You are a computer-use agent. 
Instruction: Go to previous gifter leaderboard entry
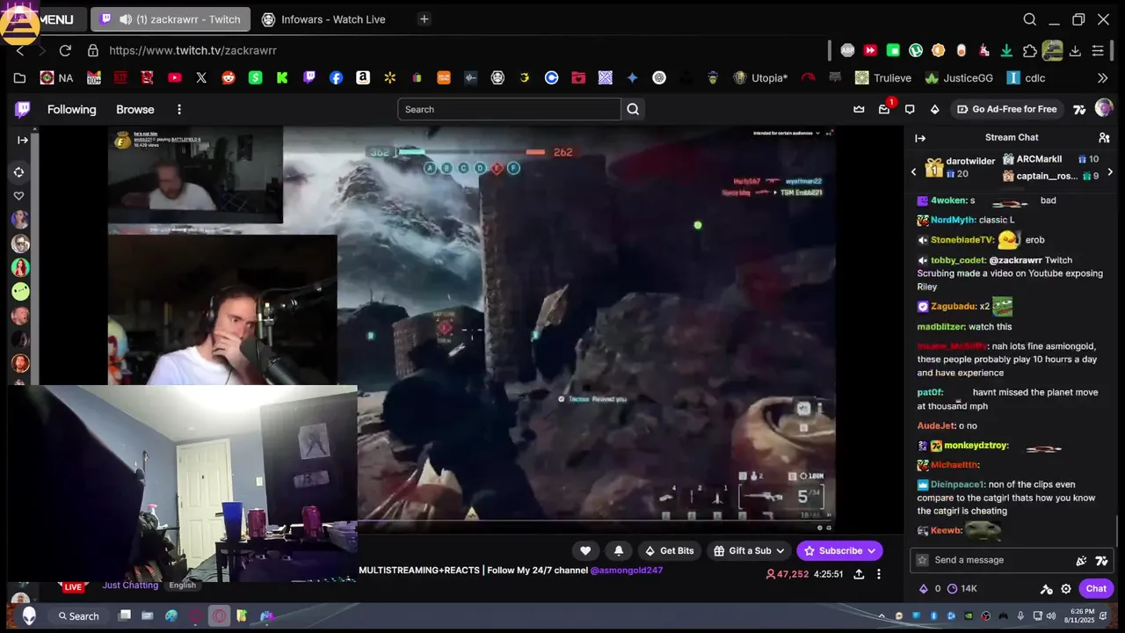(x=913, y=171)
